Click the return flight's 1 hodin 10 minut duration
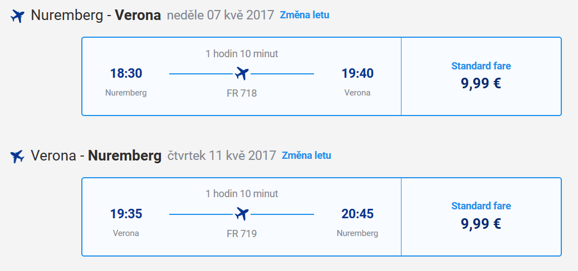The width and height of the screenshot is (578, 271). (x=242, y=193)
